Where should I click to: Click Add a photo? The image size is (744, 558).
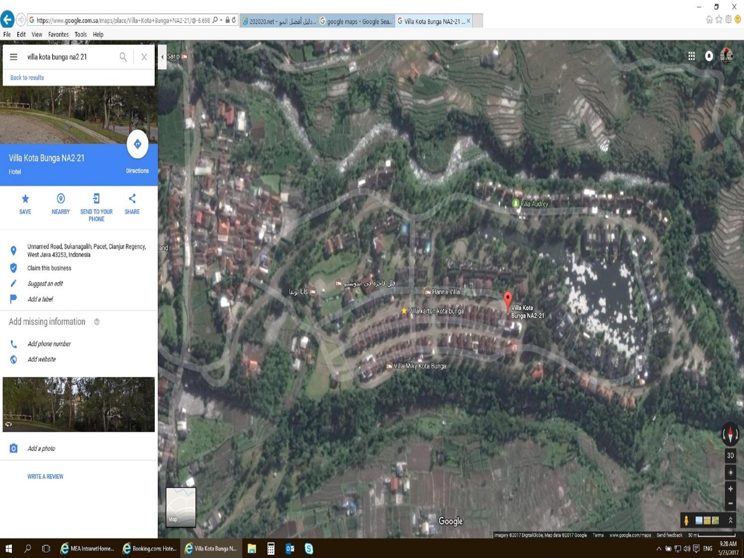pos(41,449)
